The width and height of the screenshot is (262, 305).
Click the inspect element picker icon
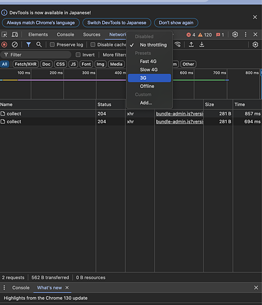click(x=4, y=35)
